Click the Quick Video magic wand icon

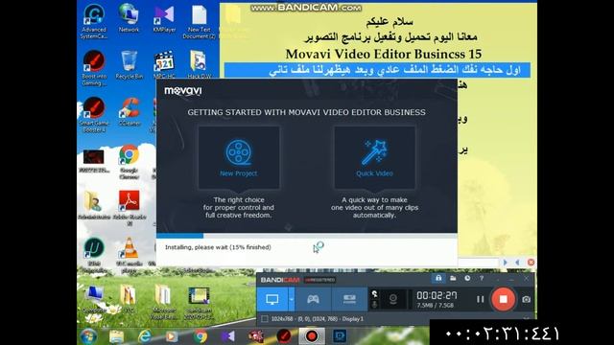tap(374, 152)
